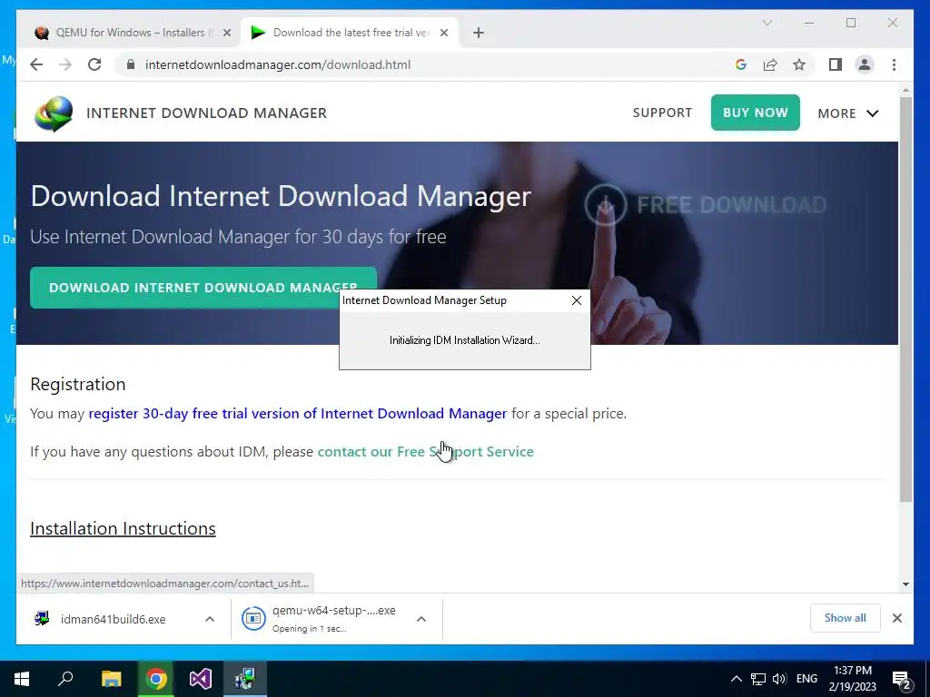The image size is (930, 697).
Task: Close the IDM Setup dialog
Action: [577, 300]
